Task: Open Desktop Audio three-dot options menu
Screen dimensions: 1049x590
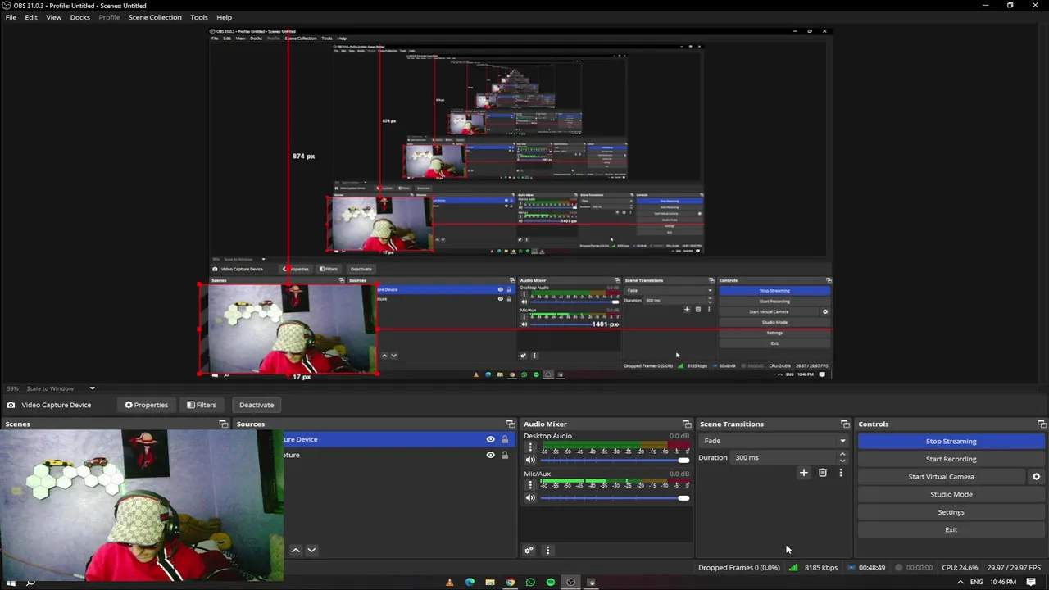Action: (x=530, y=447)
